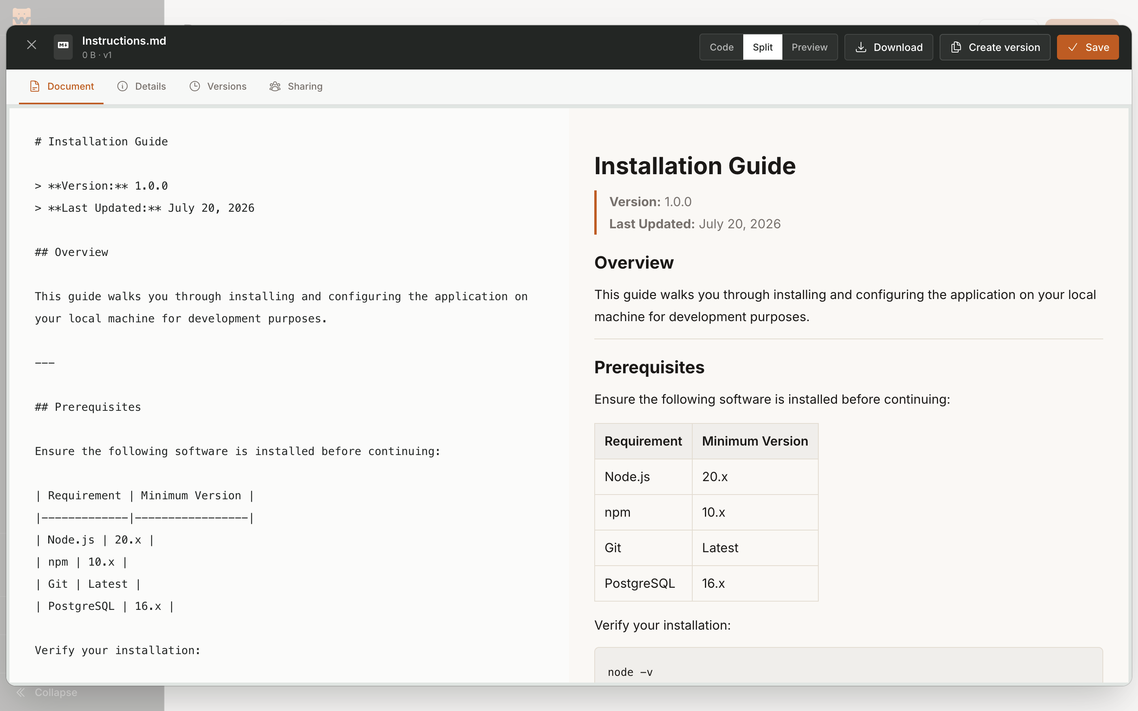Viewport: 1138px width, 711px height.
Task: Save the document
Action: (x=1088, y=47)
